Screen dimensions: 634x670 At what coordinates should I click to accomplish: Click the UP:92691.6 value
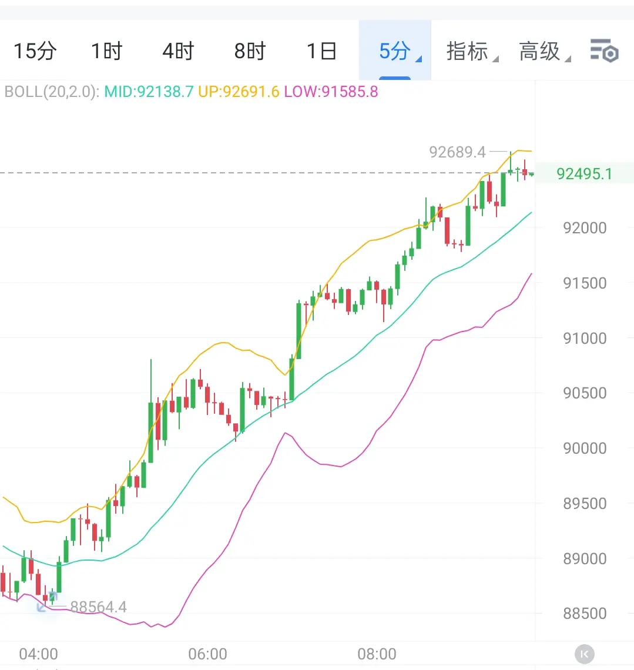pyautogui.click(x=239, y=92)
